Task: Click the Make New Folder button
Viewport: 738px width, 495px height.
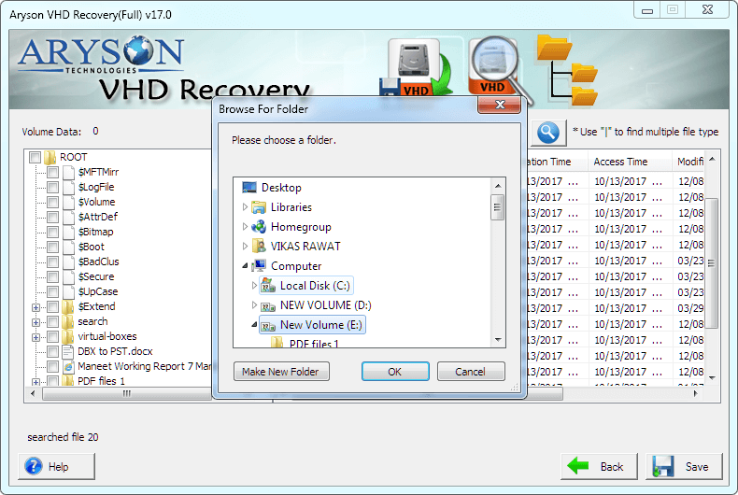Action: coord(281,372)
